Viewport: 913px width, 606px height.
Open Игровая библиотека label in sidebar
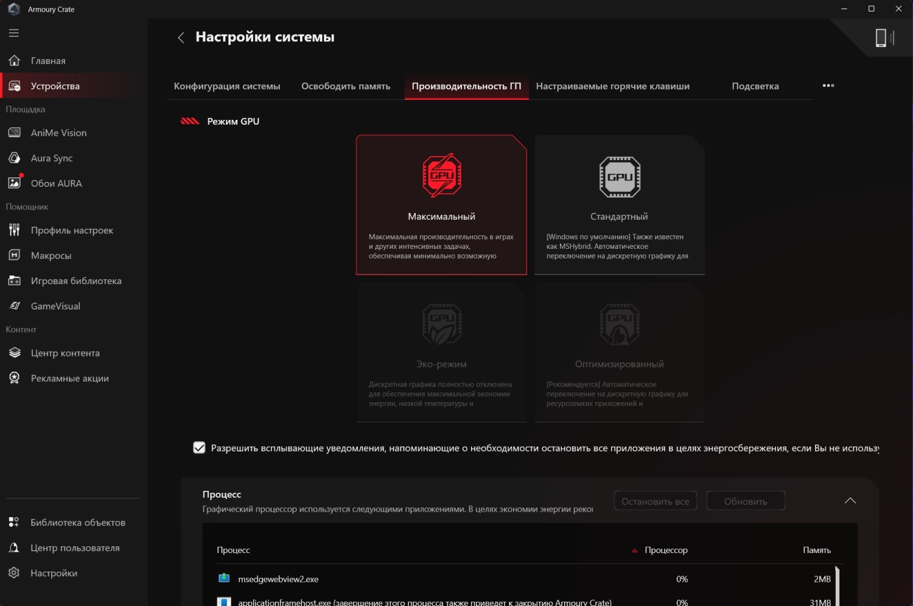point(76,281)
